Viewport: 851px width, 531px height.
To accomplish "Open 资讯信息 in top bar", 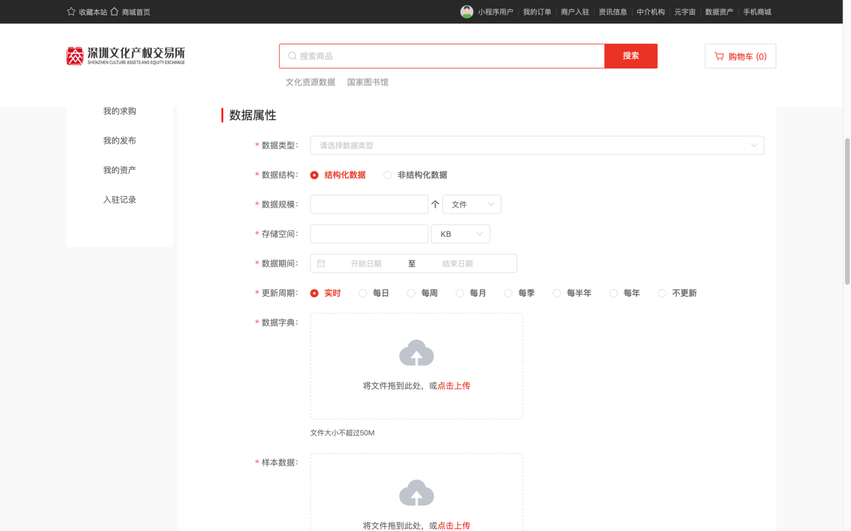I will pos(613,12).
